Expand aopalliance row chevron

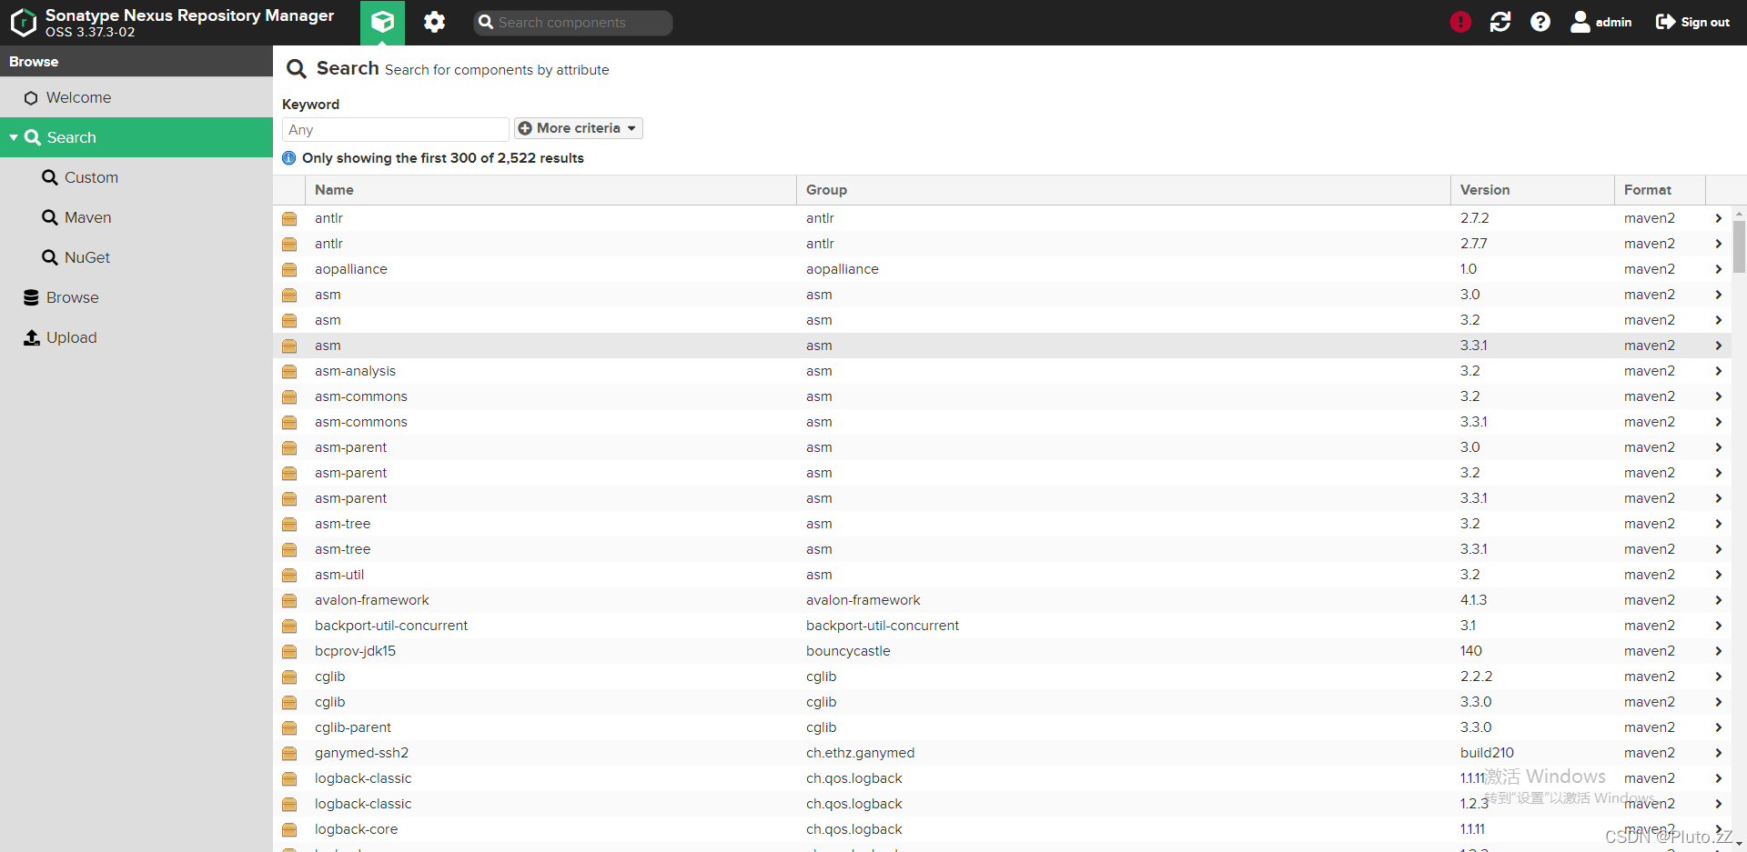(1718, 269)
